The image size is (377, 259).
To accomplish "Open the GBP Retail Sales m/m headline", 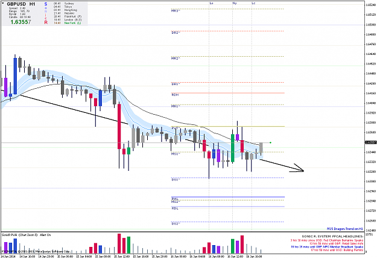I will [337, 243].
